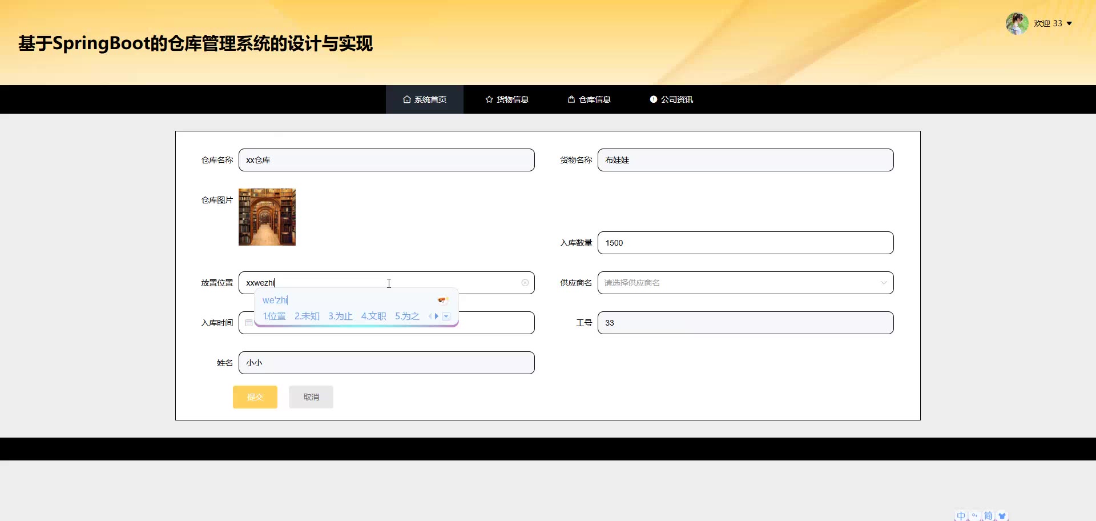Toggle IME Chinese/English mode 中 button

click(961, 516)
